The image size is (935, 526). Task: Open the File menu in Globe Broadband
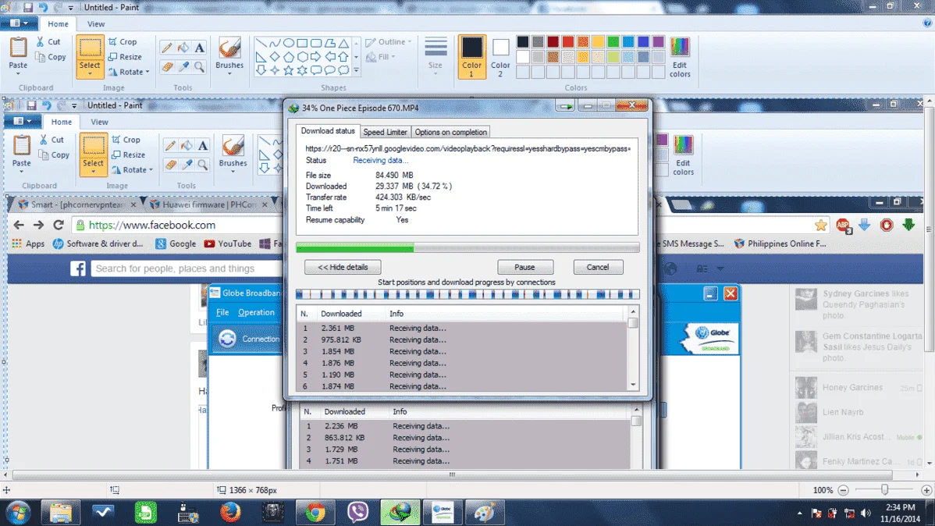(x=222, y=312)
